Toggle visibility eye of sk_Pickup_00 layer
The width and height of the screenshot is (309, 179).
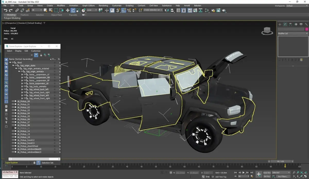pos(13,101)
